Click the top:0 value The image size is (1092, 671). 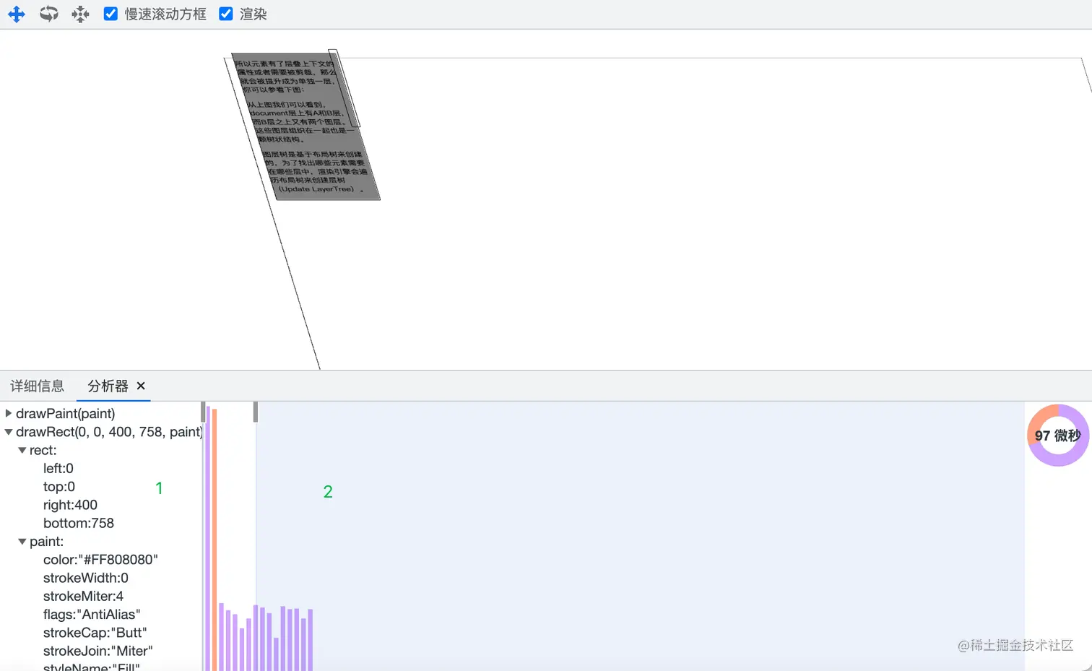(x=59, y=486)
